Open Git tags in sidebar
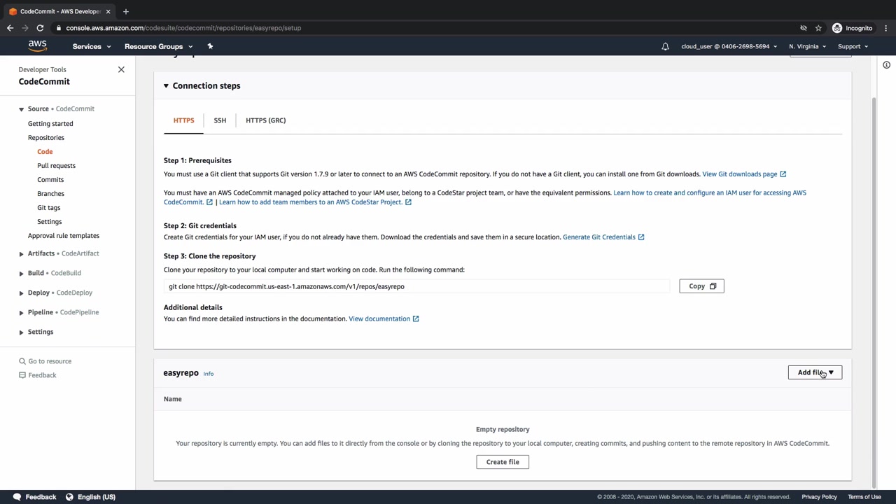Viewport: 896px width, 504px height. pyautogui.click(x=49, y=207)
